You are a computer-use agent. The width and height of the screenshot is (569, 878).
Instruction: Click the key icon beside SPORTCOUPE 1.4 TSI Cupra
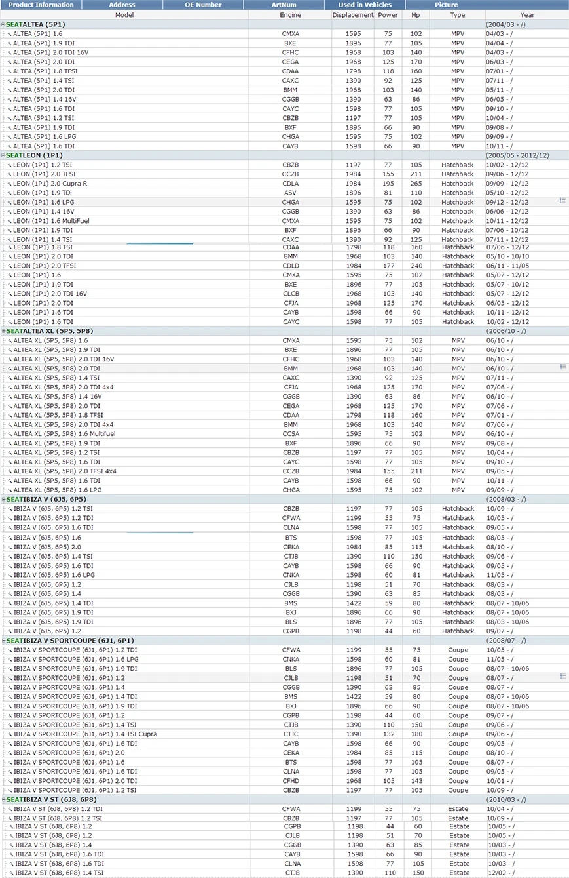click(x=10, y=734)
